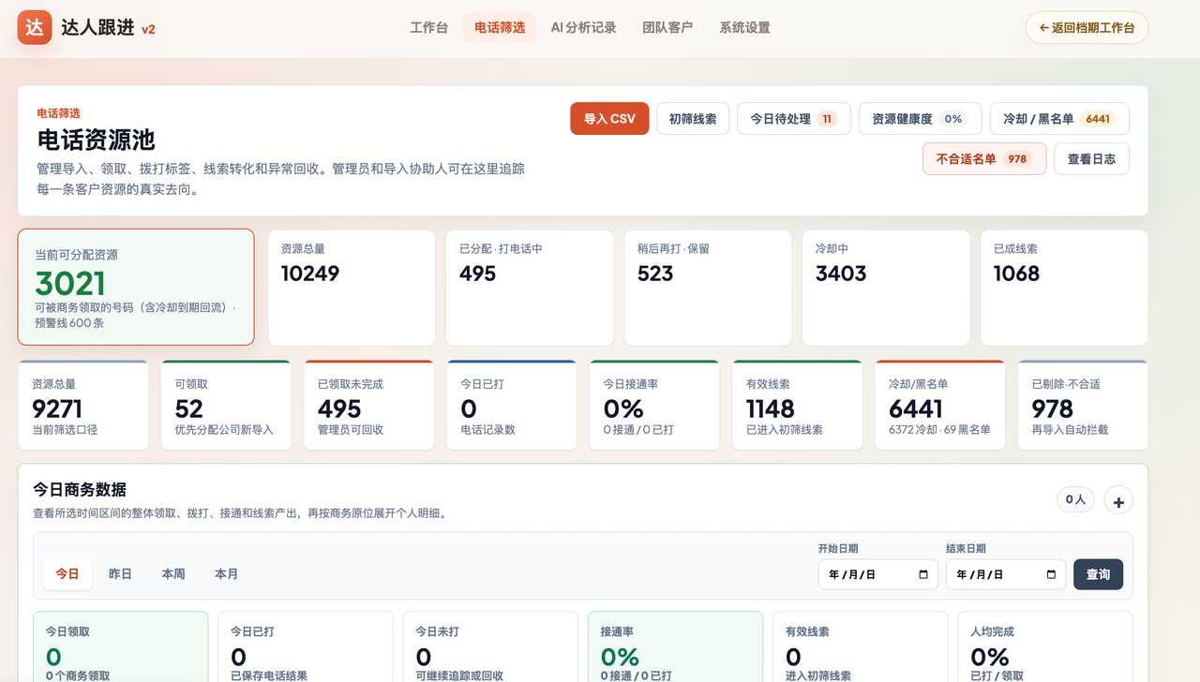Click 今日已打 card in 今日商务数据
This screenshot has height=682, width=1200.
click(306, 647)
